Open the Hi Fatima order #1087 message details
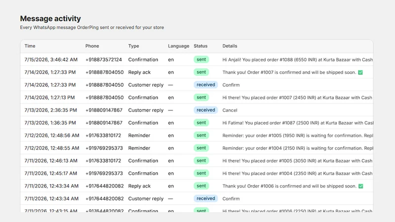The image size is (395, 222). pyautogui.click(x=298, y=123)
